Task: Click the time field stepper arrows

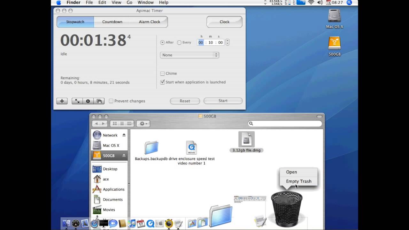Action: 227,42
